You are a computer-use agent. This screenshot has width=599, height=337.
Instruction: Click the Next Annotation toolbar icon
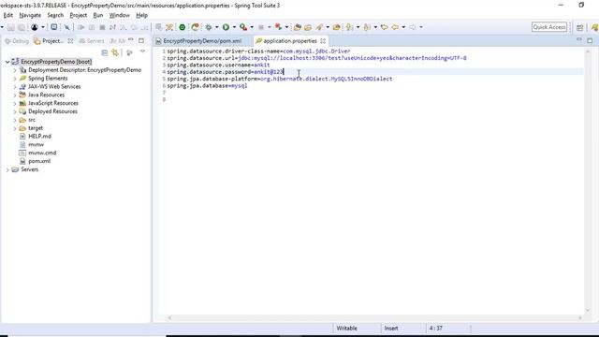pyautogui.click(x=349, y=27)
